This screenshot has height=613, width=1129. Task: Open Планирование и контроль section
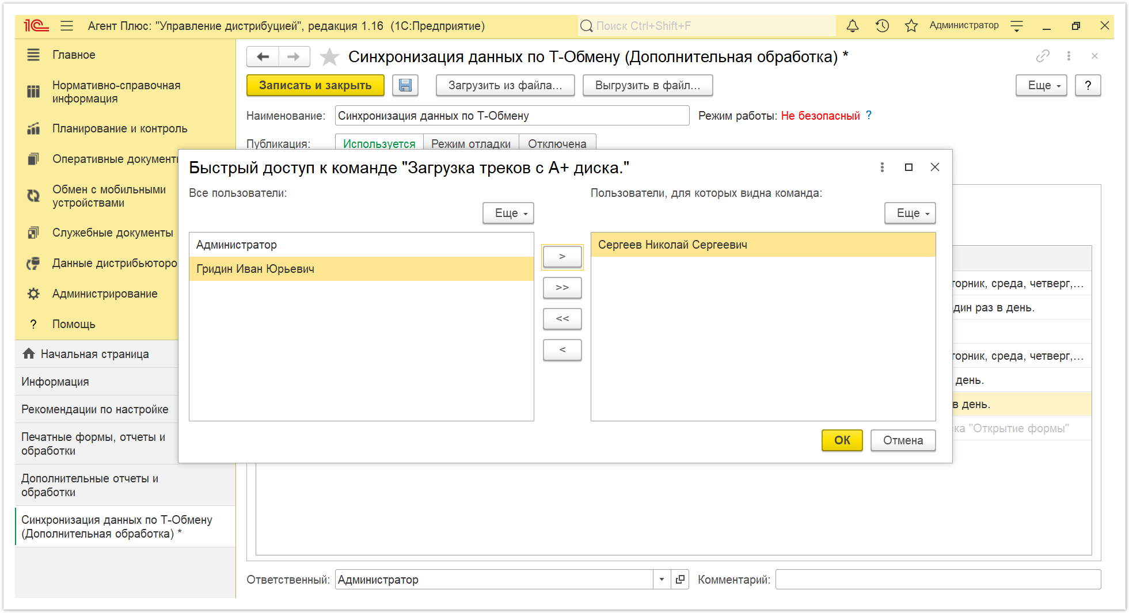pos(120,128)
